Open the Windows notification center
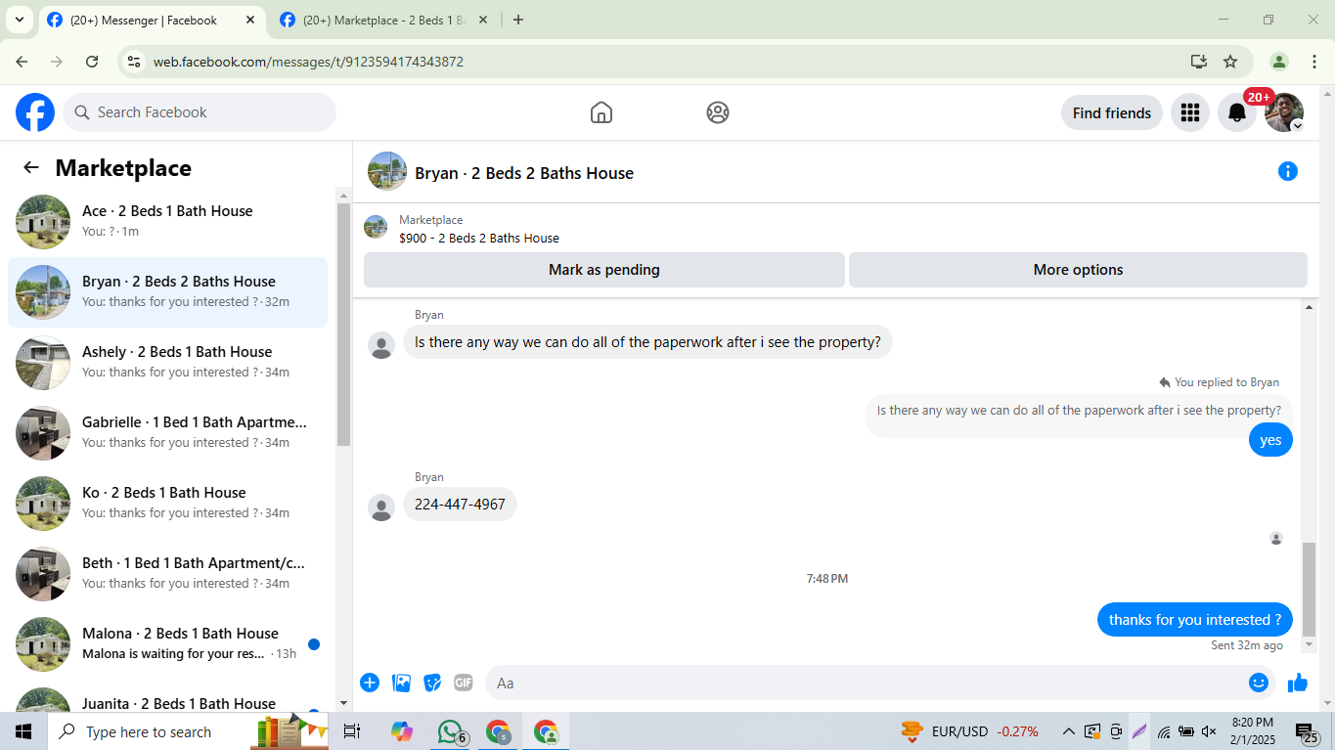The width and height of the screenshot is (1335, 750). [x=1309, y=732]
